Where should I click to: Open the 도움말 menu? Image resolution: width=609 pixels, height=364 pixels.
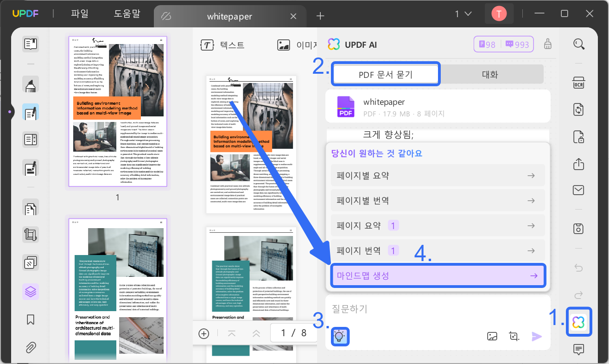(127, 14)
